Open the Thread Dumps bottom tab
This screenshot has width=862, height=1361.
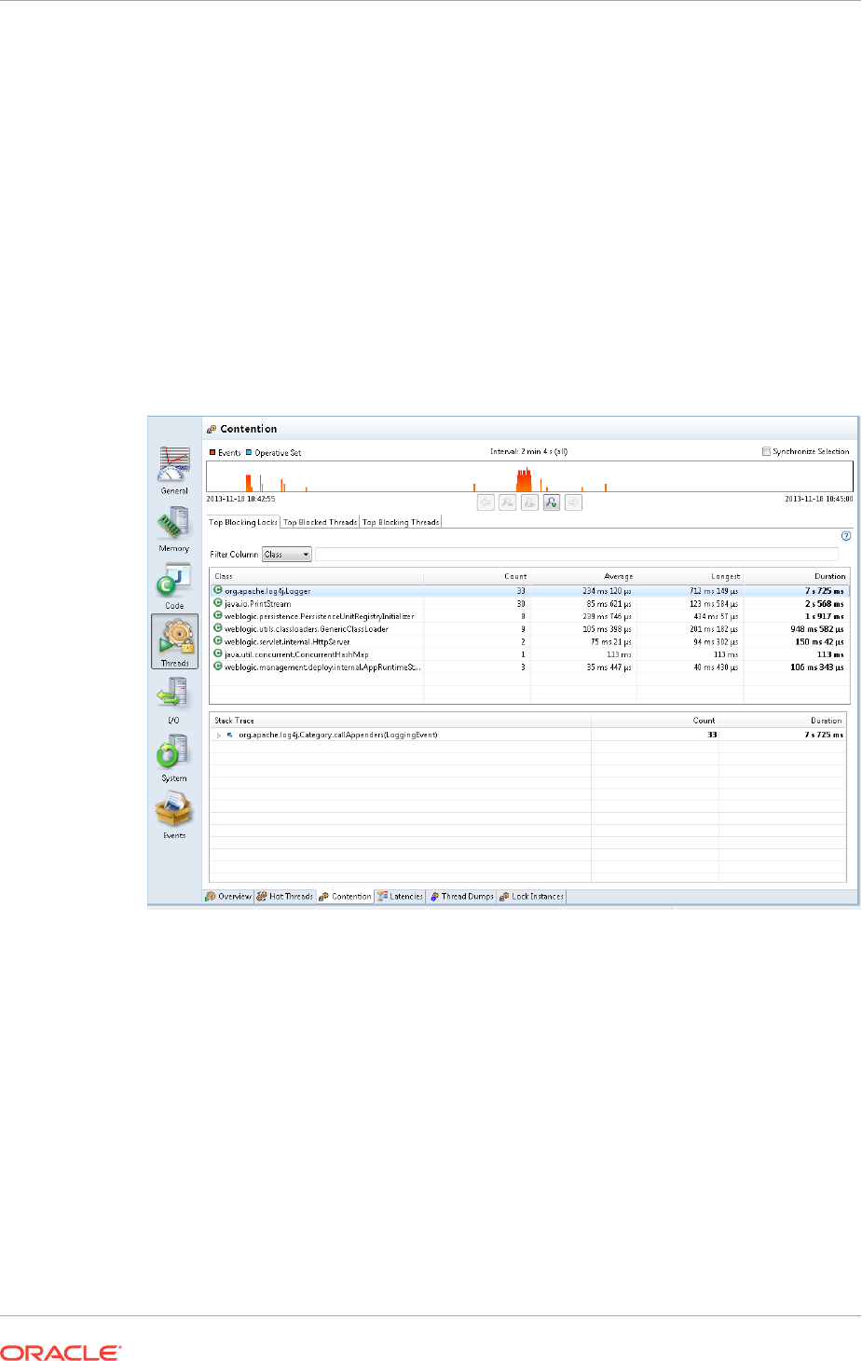[462, 897]
